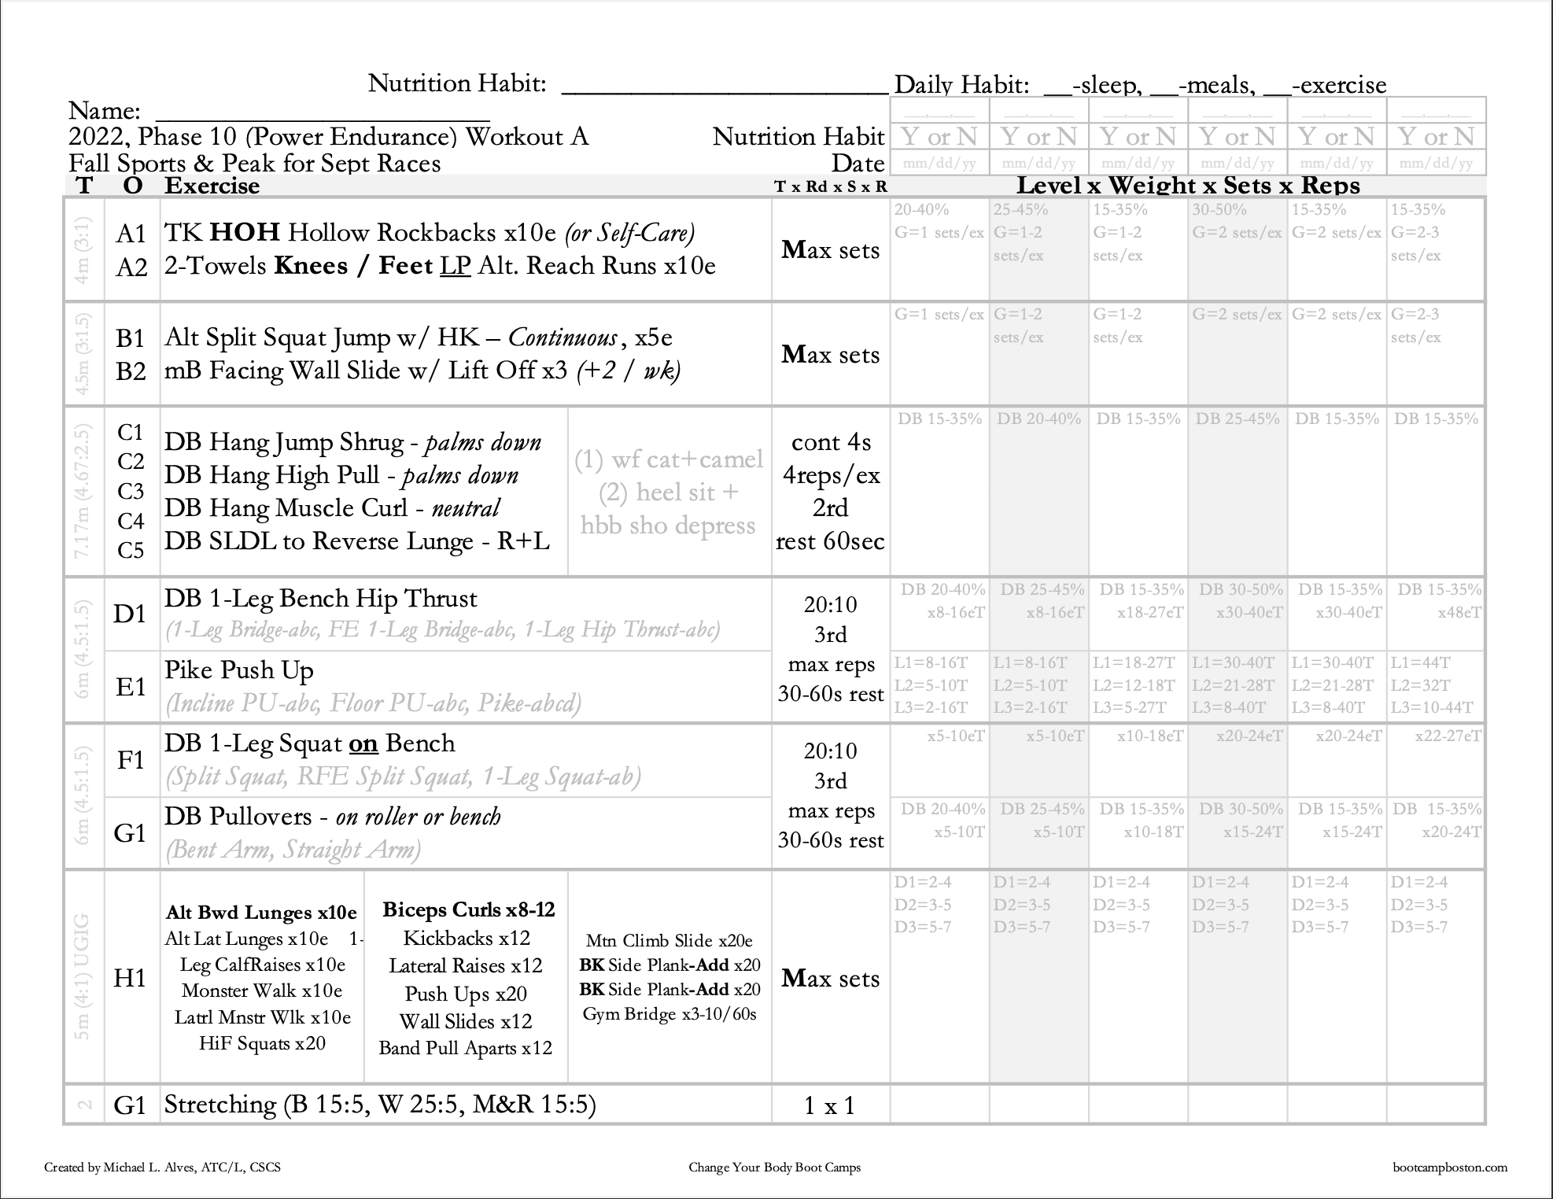This screenshot has width=1553, height=1199.
Task: Click the '7.17m (4.67:2.5)' timing label
Action: [x=83, y=492]
